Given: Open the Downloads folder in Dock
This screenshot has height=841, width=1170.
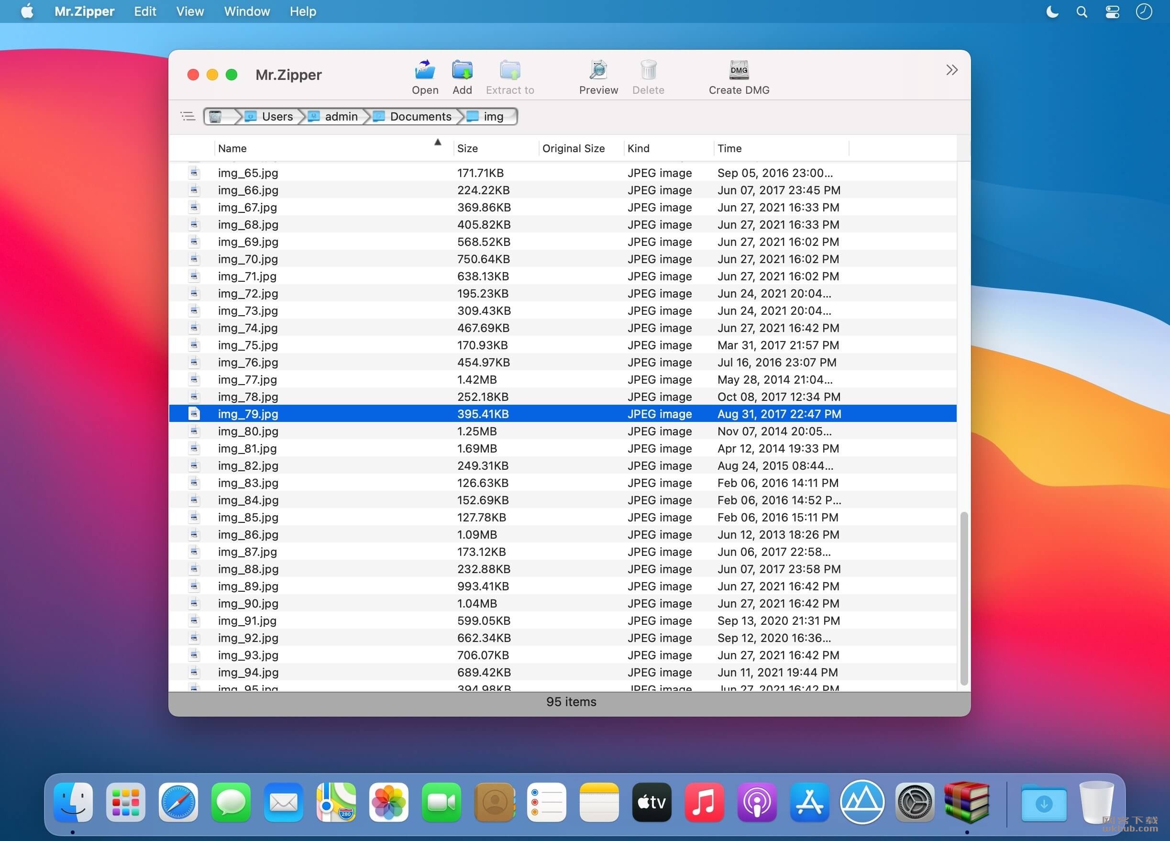Looking at the screenshot, I should coord(1044,803).
